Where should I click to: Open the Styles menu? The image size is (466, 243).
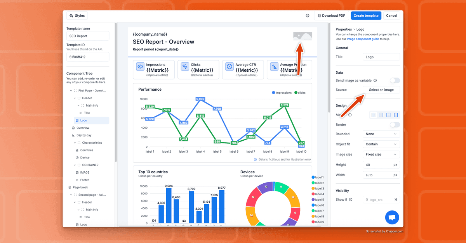[77, 16]
